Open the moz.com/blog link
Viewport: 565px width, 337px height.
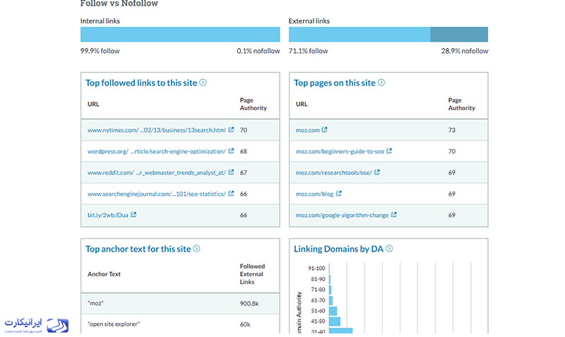pos(314,194)
